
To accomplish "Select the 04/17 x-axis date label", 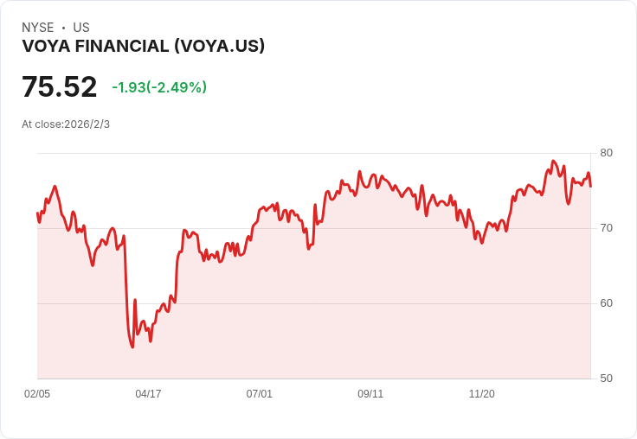I will click(x=148, y=393).
